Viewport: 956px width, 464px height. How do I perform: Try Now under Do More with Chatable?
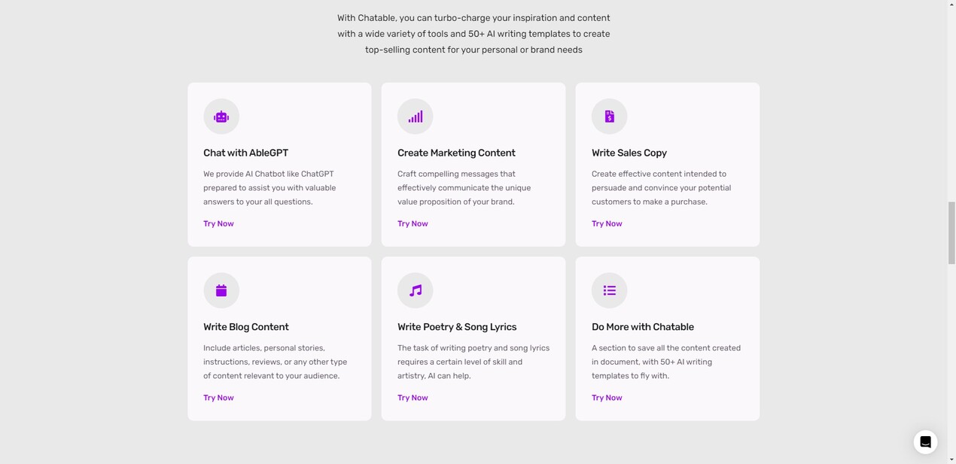point(607,398)
